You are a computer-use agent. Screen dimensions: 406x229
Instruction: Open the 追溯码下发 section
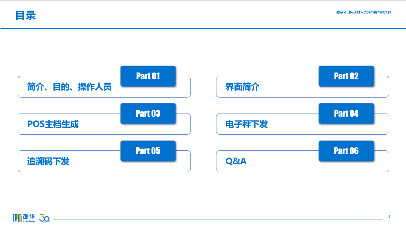coord(104,161)
